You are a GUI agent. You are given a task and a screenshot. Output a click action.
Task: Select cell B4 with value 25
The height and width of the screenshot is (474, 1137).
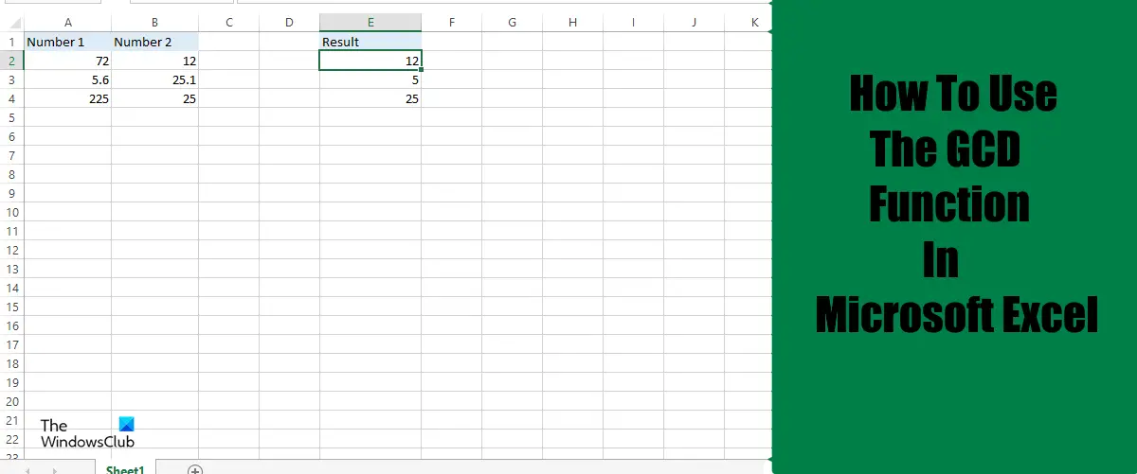click(154, 98)
